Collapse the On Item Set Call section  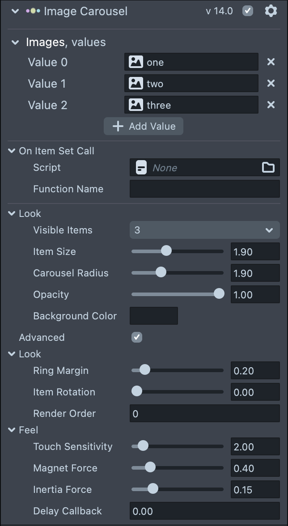tap(12, 151)
